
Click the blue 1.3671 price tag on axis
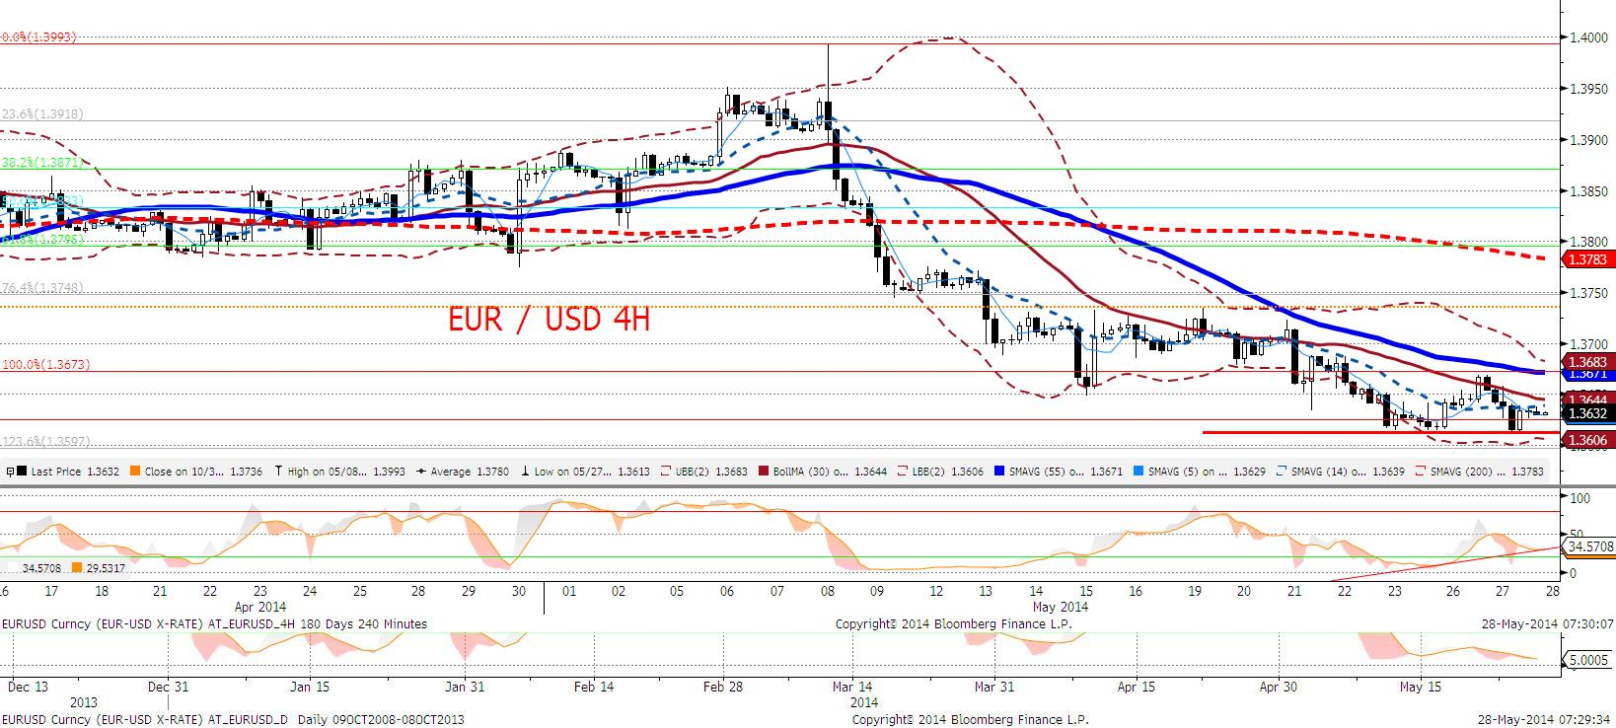(x=1587, y=375)
